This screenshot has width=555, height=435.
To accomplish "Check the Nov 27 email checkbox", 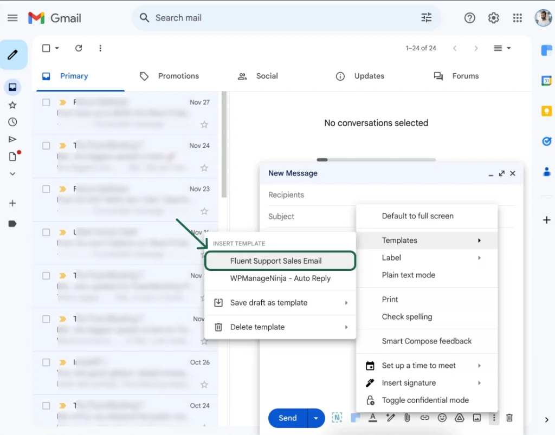I will (x=46, y=102).
